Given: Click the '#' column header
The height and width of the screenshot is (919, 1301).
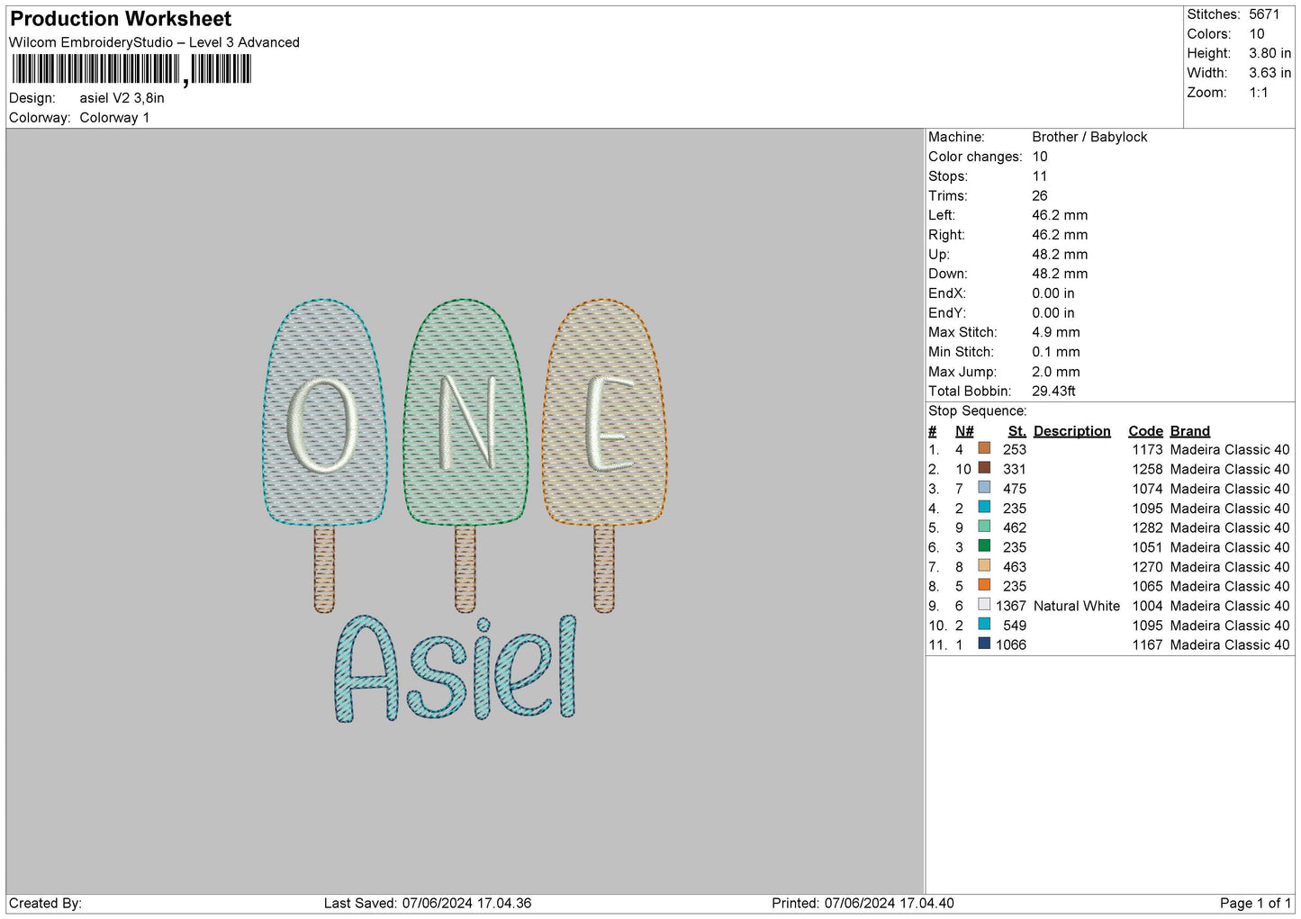Looking at the screenshot, I should [933, 431].
